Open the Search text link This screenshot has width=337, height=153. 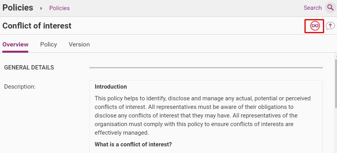312,8
